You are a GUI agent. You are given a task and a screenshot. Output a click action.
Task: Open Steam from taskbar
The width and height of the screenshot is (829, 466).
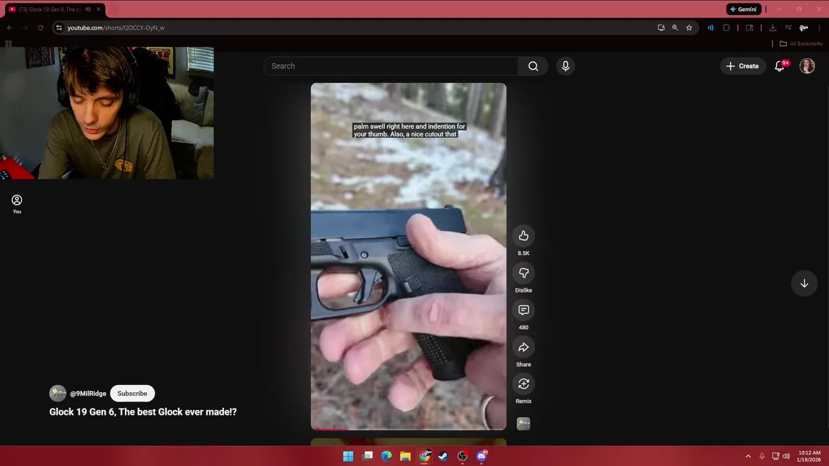(443, 456)
